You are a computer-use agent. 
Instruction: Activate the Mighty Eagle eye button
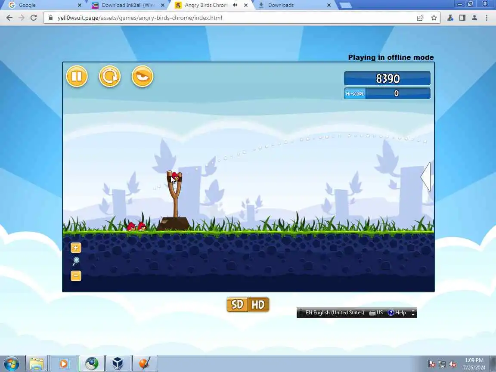click(x=143, y=76)
